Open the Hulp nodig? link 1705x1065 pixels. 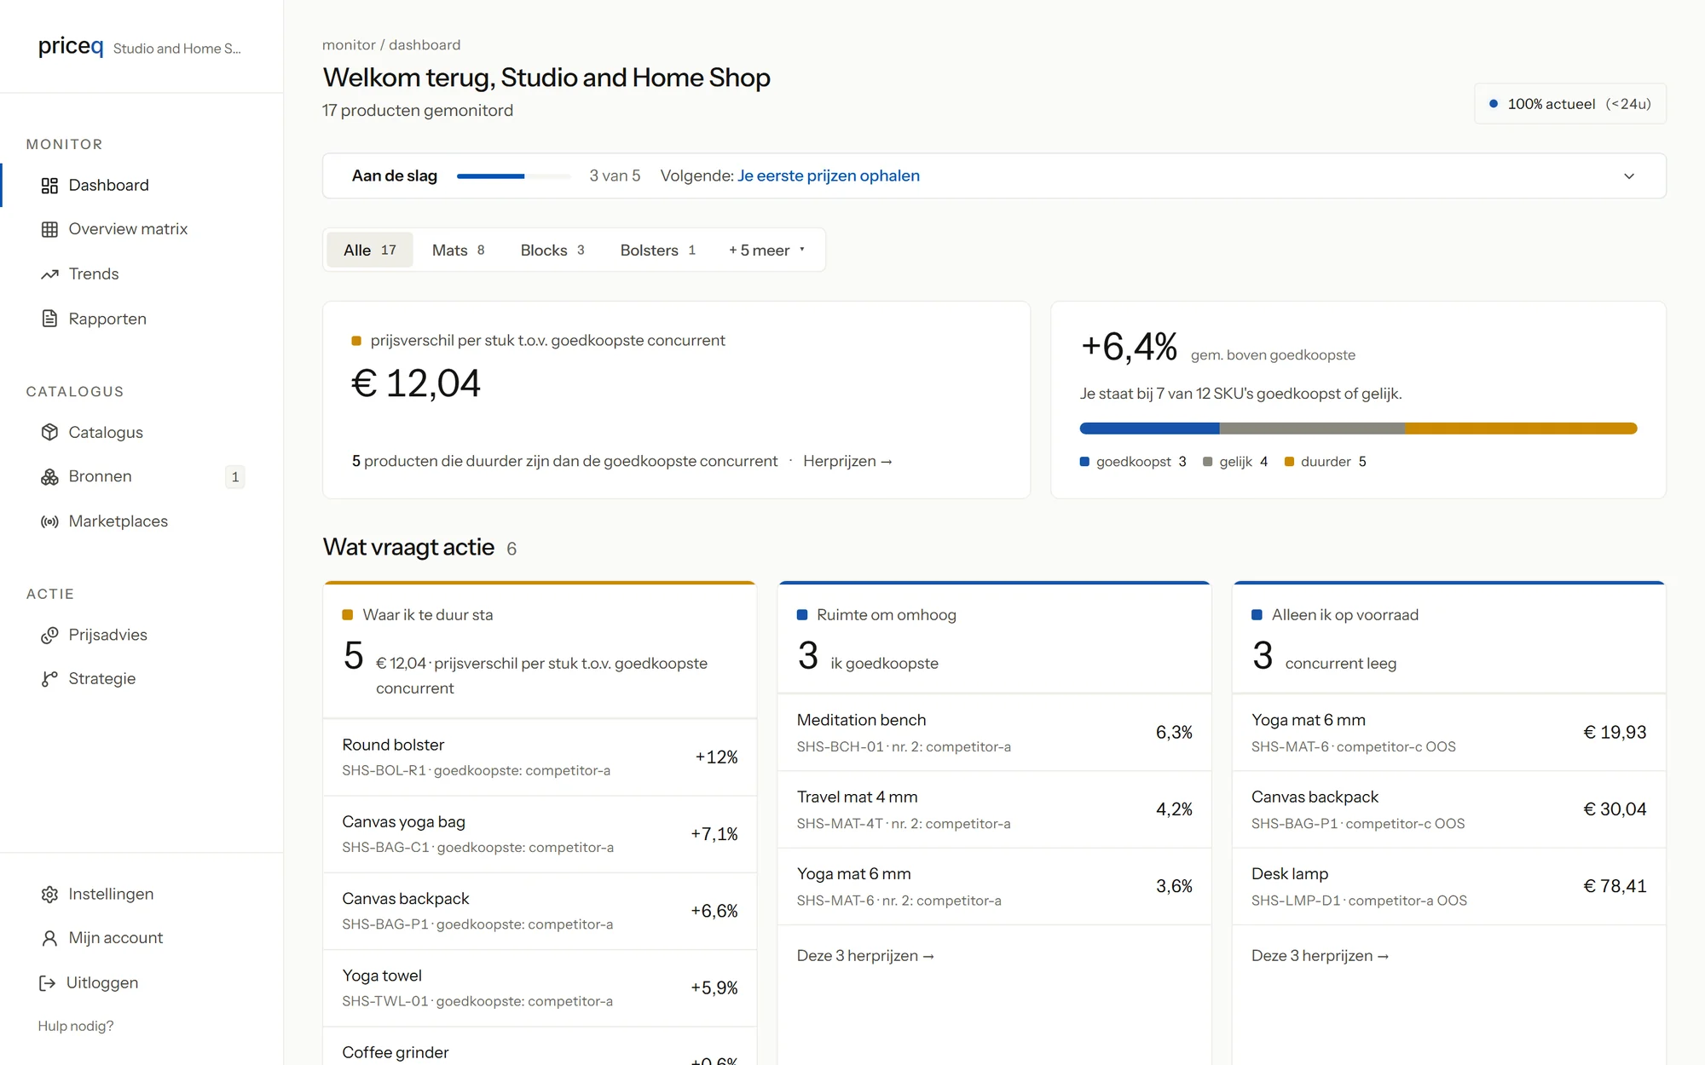pyautogui.click(x=76, y=1027)
